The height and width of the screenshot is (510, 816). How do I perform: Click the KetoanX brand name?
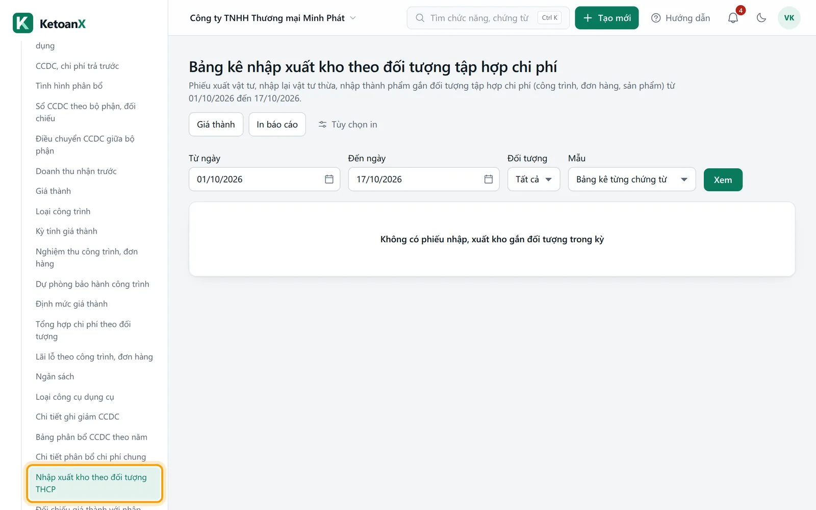click(x=62, y=24)
